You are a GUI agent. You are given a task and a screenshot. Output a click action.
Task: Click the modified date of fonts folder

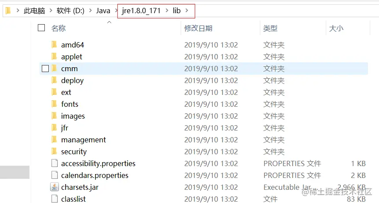(x=211, y=104)
